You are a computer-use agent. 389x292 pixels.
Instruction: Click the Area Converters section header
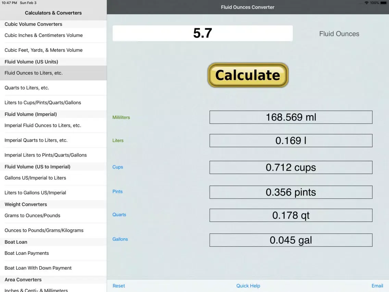23,280
